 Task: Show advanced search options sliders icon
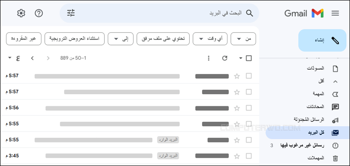coord(71,13)
